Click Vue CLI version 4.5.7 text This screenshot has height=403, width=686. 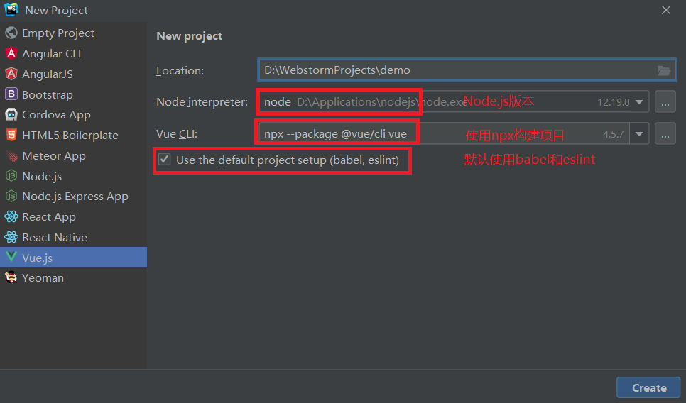[614, 134]
